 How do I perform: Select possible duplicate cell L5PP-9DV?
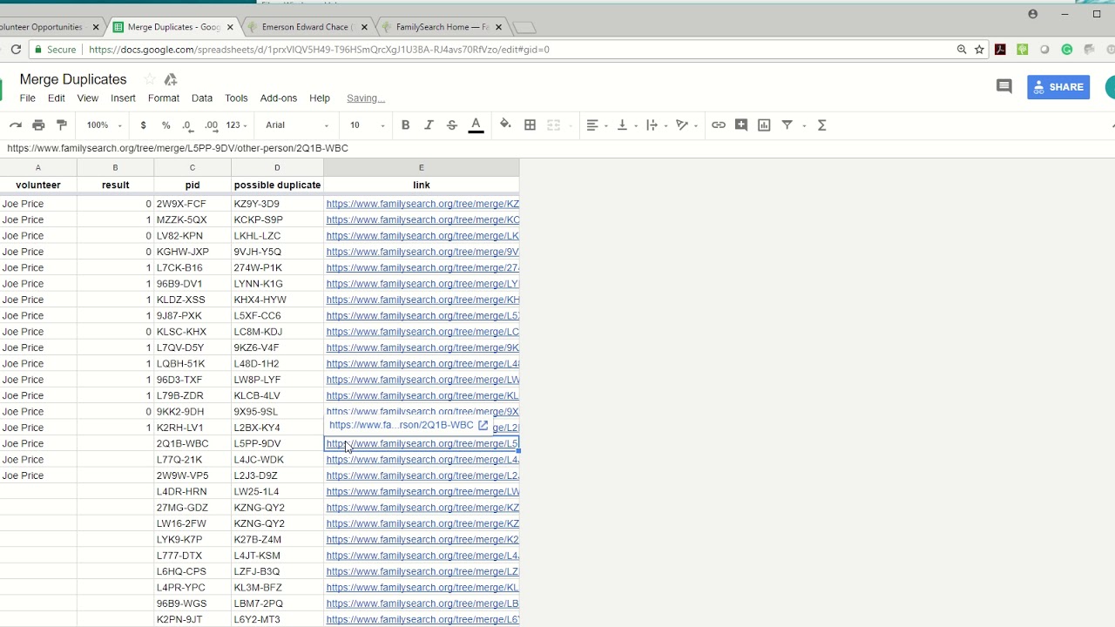(x=277, y=443)
